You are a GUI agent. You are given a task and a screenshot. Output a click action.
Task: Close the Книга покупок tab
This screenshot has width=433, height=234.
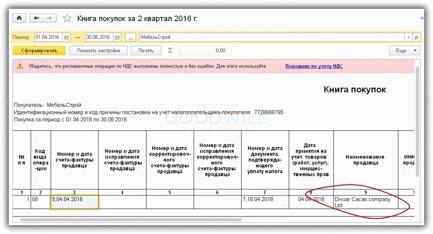(x=422, y=18)
